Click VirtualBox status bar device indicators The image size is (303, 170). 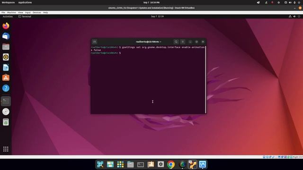click(277, 157)
